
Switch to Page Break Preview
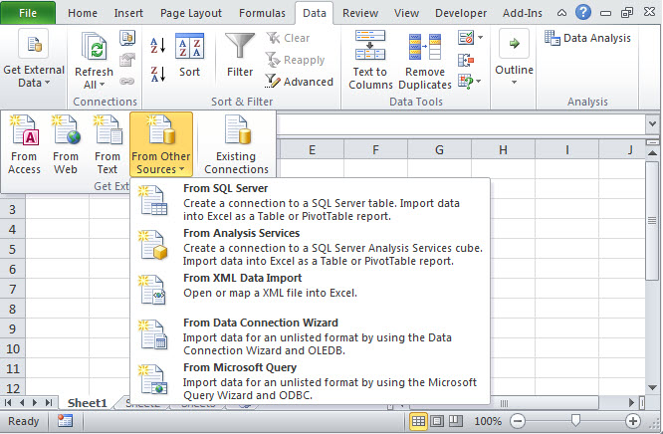click(455, 421)
